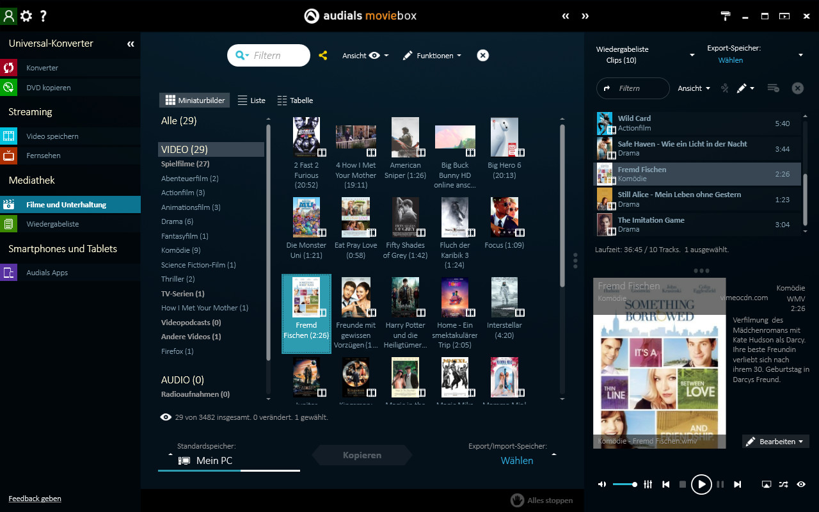Click the yellow share icon
Screen dimensions: 819x512
[323, 56]
